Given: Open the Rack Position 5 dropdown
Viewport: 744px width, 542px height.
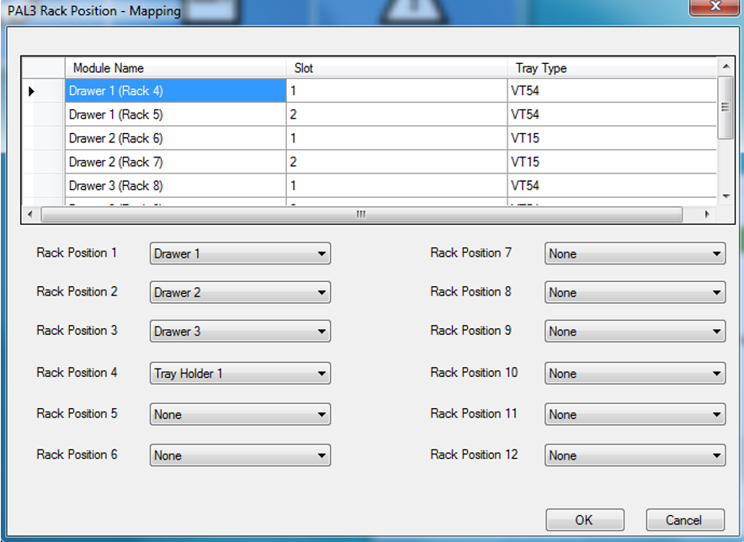Looking at the screenshot, I should [x=240, y=414].
